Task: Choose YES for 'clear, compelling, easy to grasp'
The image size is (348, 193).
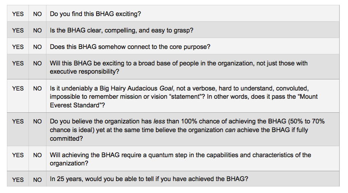Action: (x=18, y=30)
